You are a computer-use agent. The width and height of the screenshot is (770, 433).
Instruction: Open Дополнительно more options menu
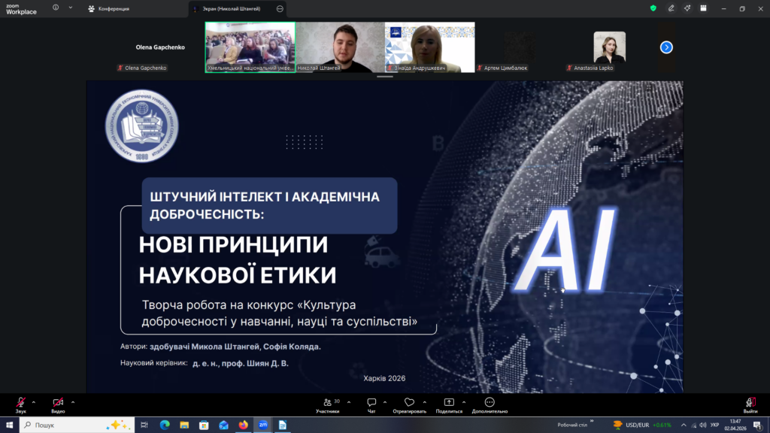pyautogui.click(x=490, y=403)
